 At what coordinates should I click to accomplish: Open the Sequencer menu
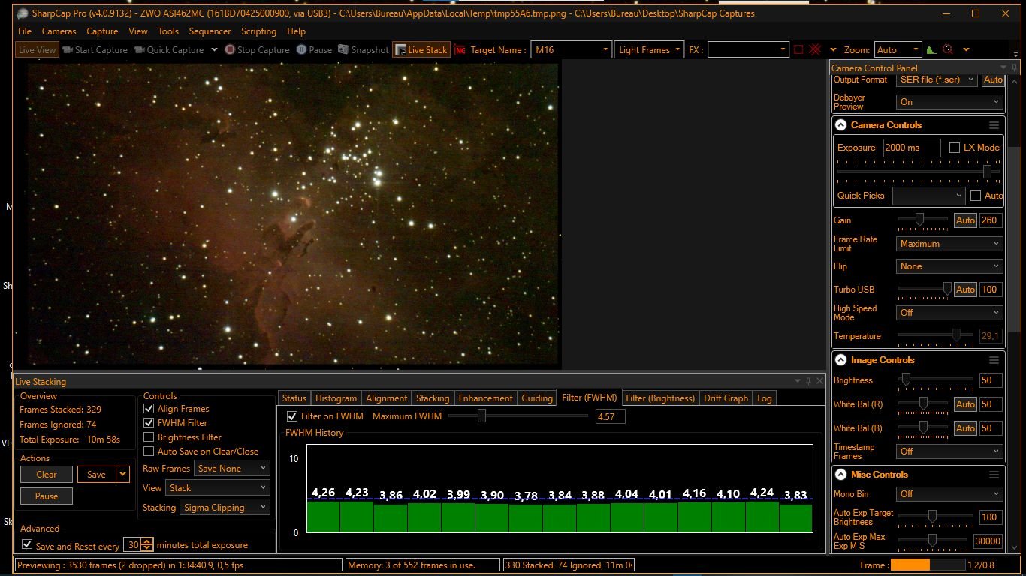click(210, 31)
